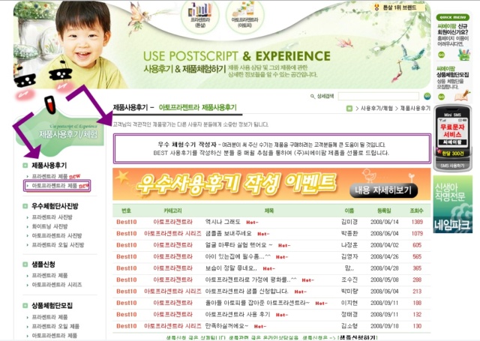Click the 제목 column header

pos(268,211)
